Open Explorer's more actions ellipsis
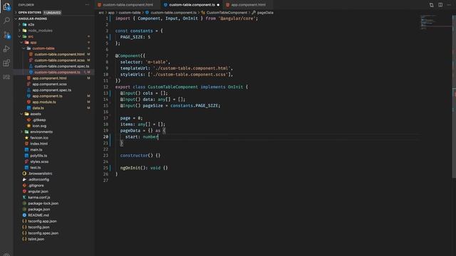The width and height of the screenshot is (456, 256). pyautogui.click(x=87, y=5)
